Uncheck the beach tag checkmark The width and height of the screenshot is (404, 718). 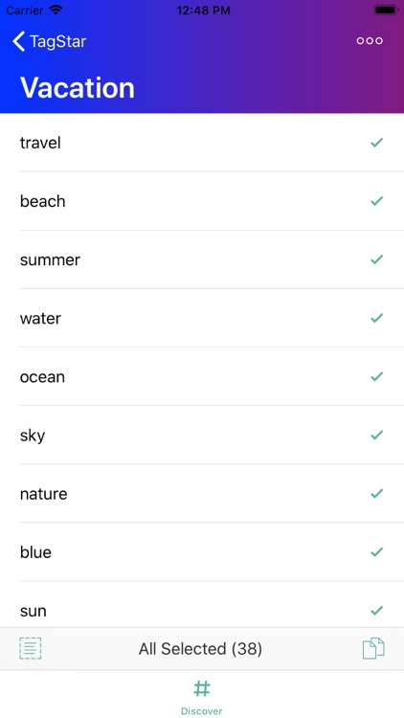[376, 201]
